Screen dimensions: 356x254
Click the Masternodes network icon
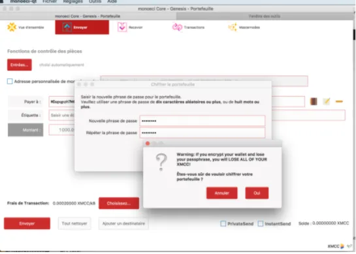click(233, 27)
